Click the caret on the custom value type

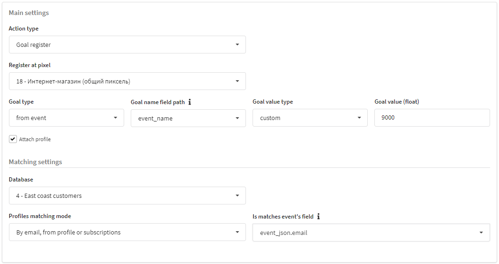click(x=359, y=118)
